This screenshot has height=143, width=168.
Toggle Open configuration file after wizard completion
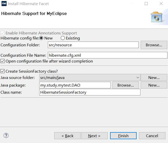3,61
